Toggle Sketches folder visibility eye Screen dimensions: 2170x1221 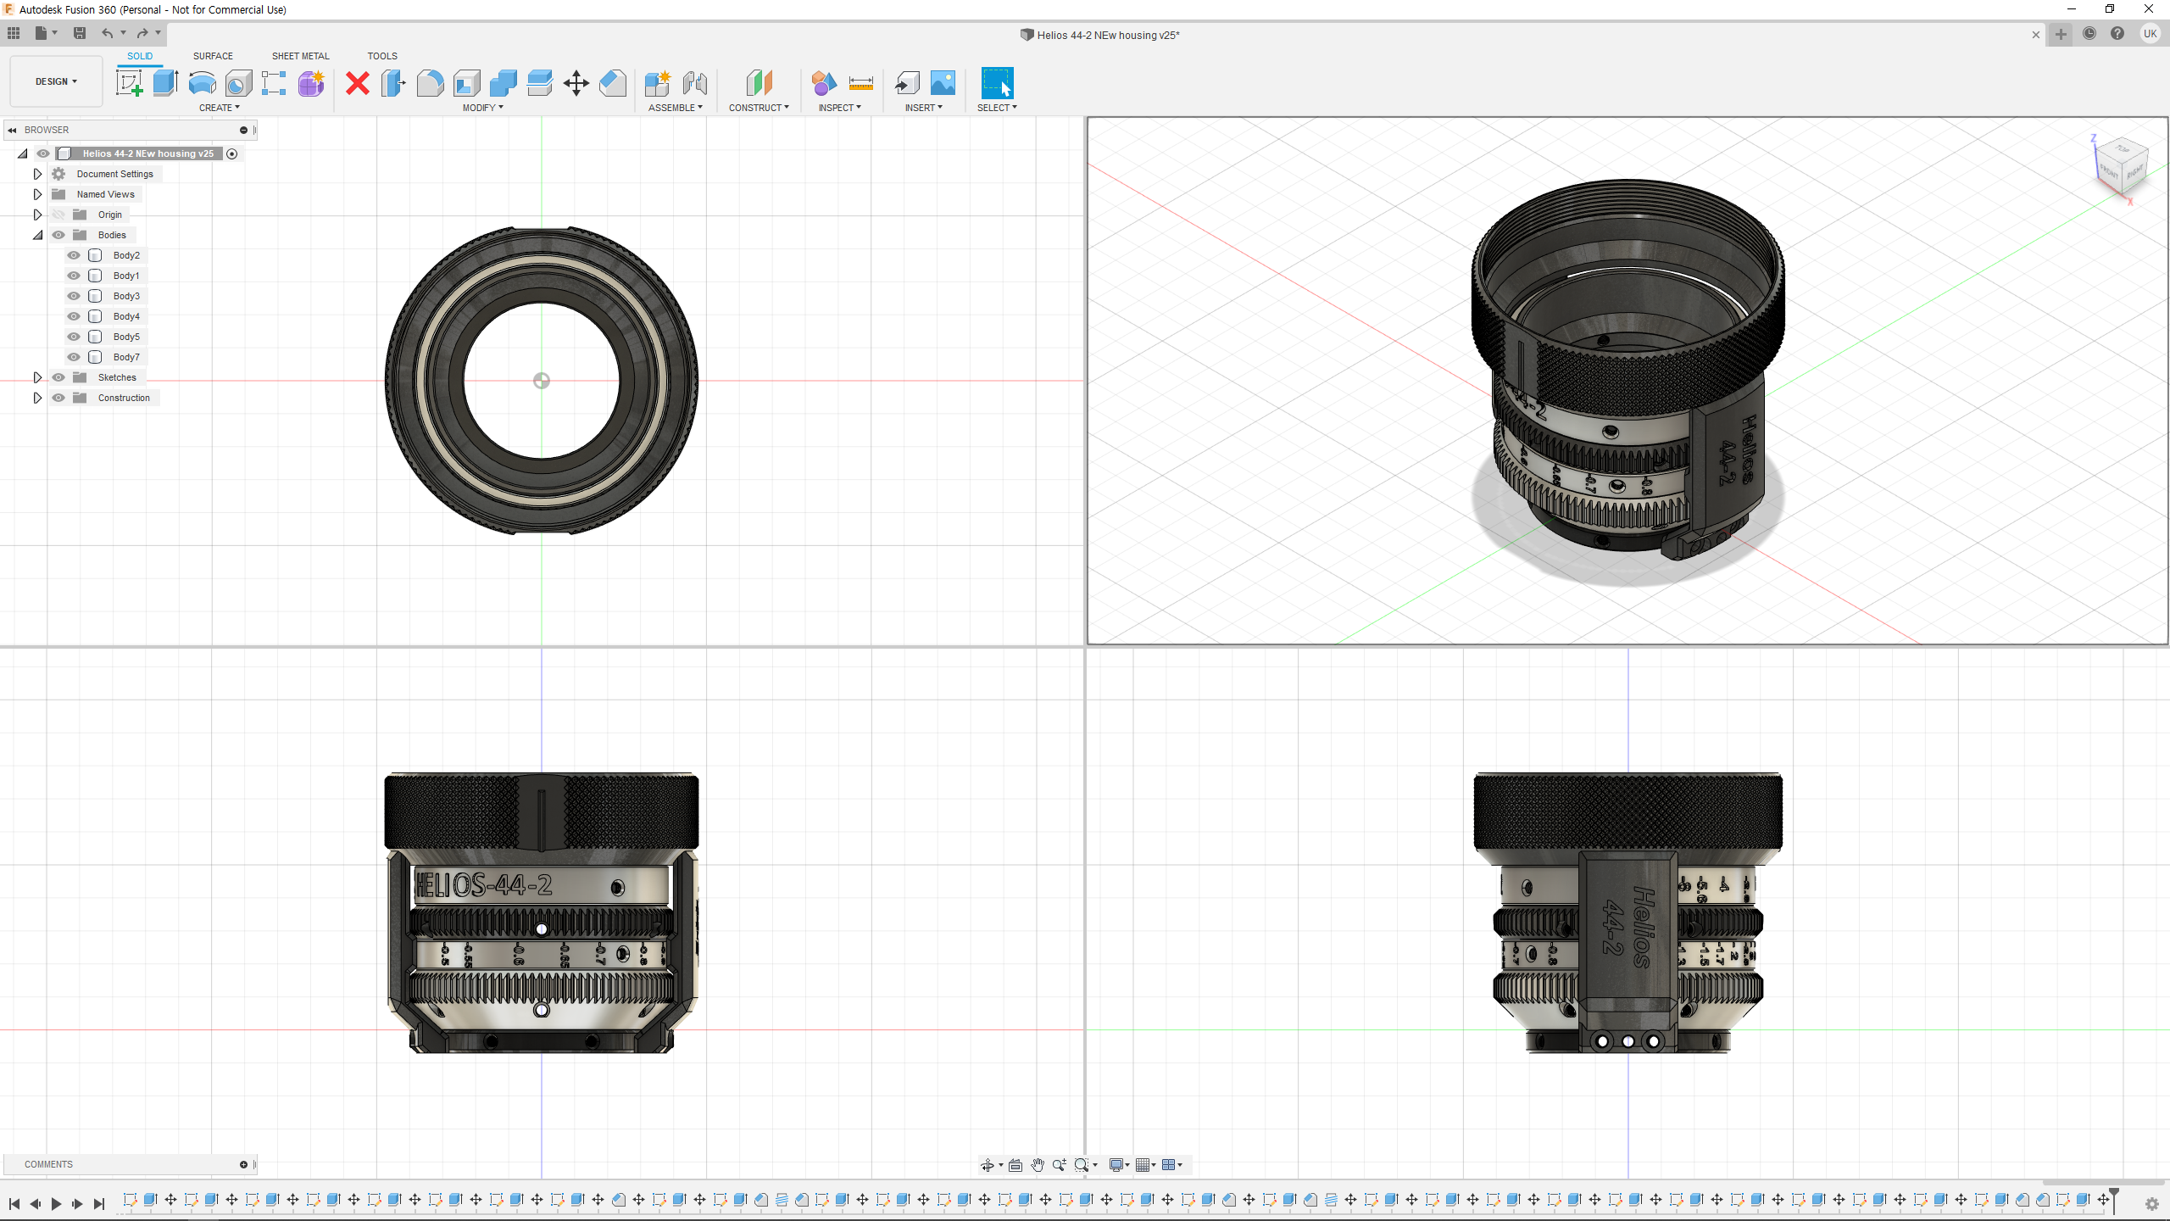[58, 377]
